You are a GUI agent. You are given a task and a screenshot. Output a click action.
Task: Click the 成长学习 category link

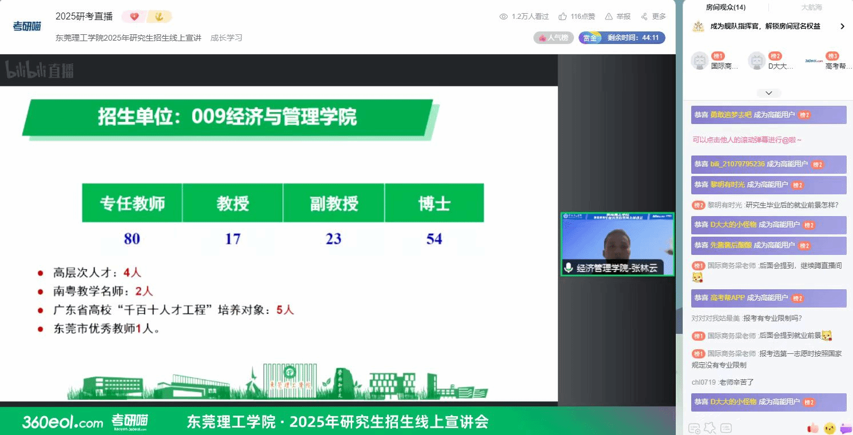pyautogui.click(x=226, y=38)
